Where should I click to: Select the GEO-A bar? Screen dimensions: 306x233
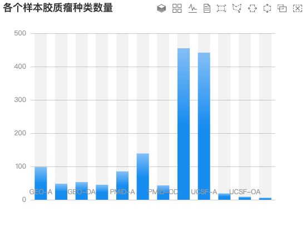tap(41, 183)
